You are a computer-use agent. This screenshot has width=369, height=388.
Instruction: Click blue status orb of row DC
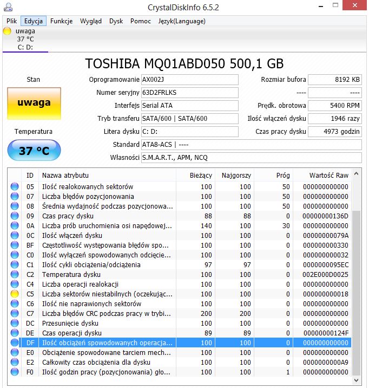coord(15,323)
